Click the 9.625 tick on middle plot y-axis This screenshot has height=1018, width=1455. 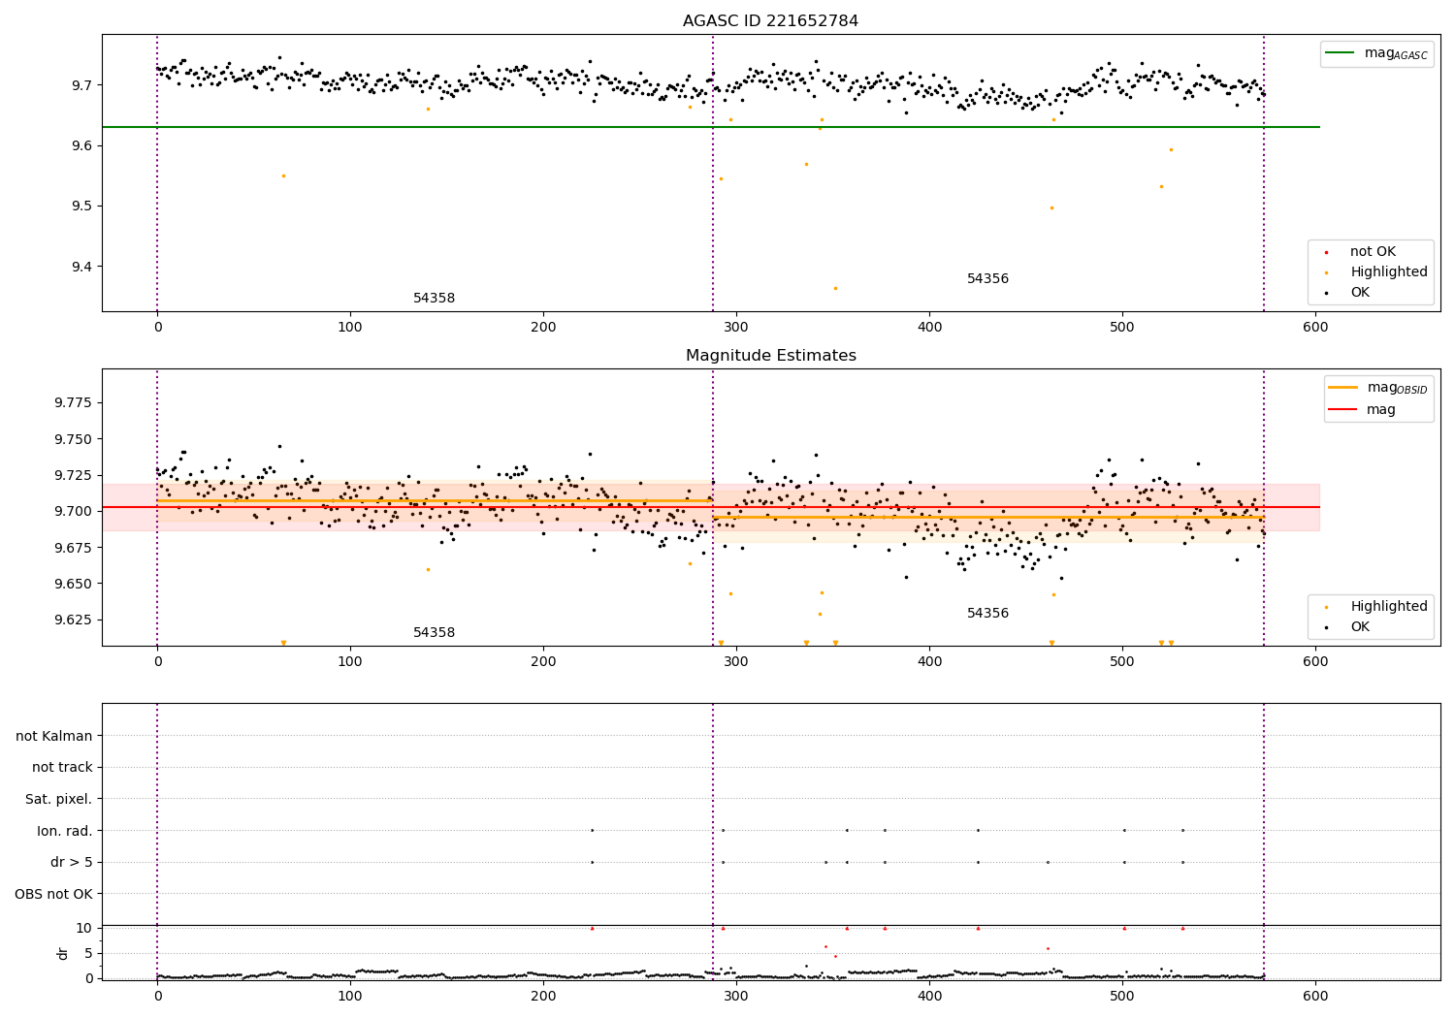pos(74,620)
